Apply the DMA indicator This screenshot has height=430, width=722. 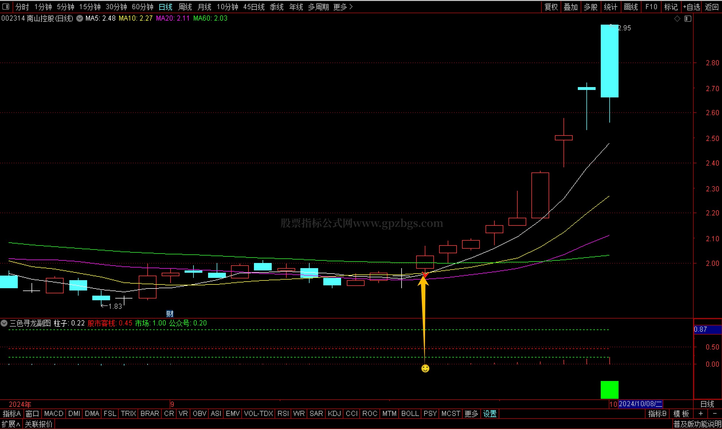tap(92, 413)
